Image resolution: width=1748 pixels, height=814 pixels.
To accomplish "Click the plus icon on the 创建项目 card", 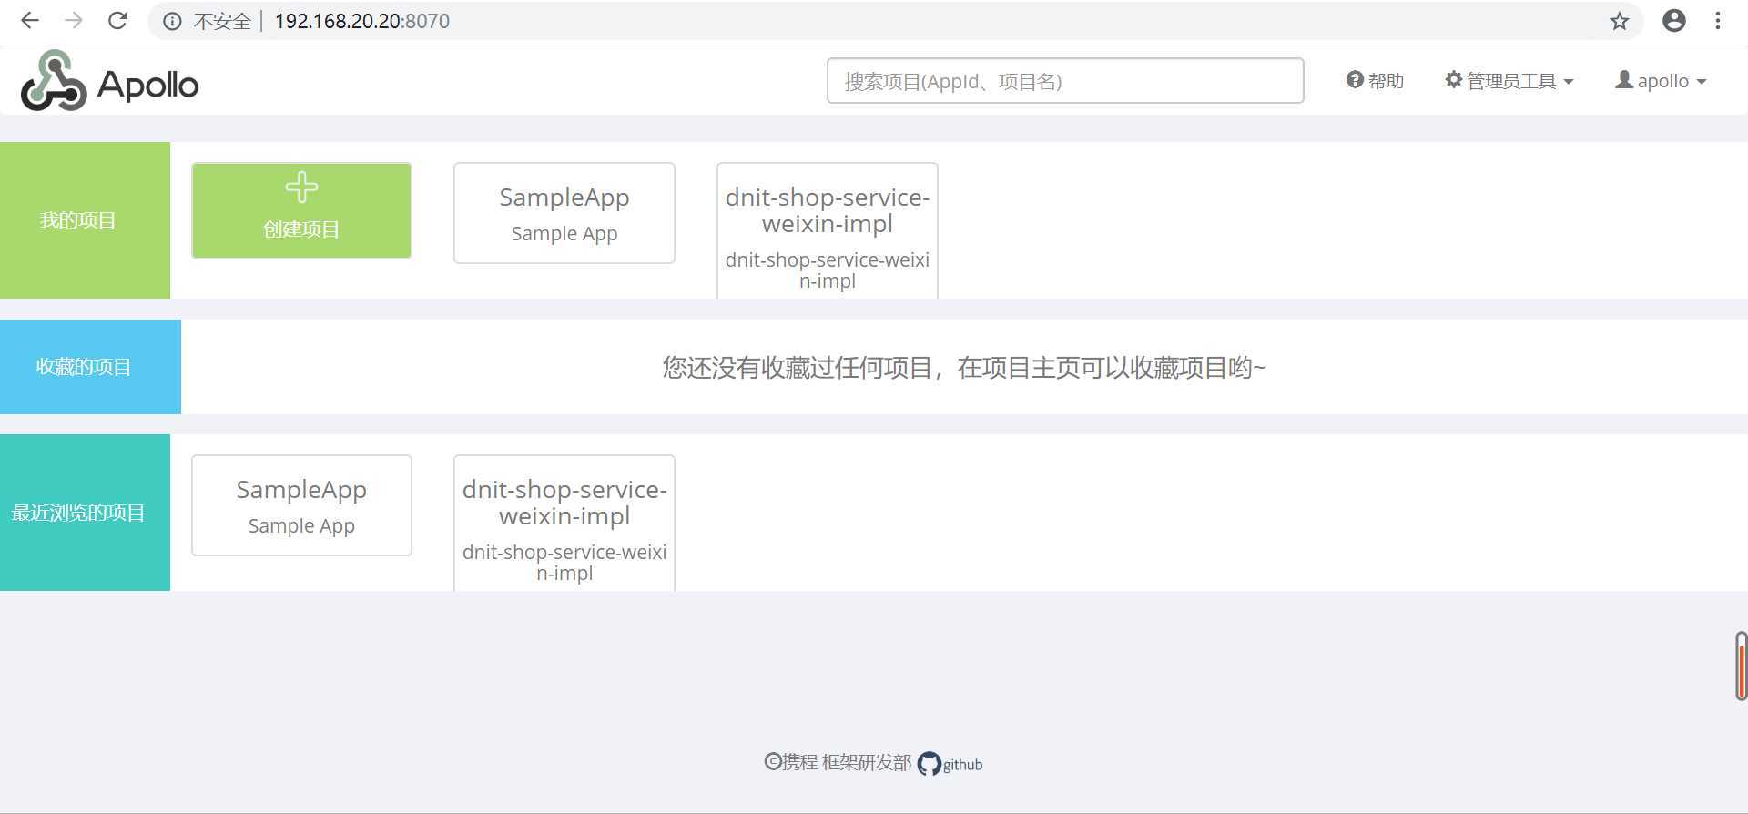I will [301, 188].
